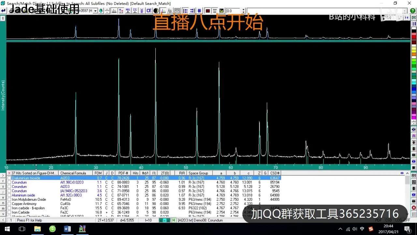417x235 pixels.
Task: Check the Iron Carbide Fe3C checkbox
Action: pyautogui.click(x=9, y=208)
